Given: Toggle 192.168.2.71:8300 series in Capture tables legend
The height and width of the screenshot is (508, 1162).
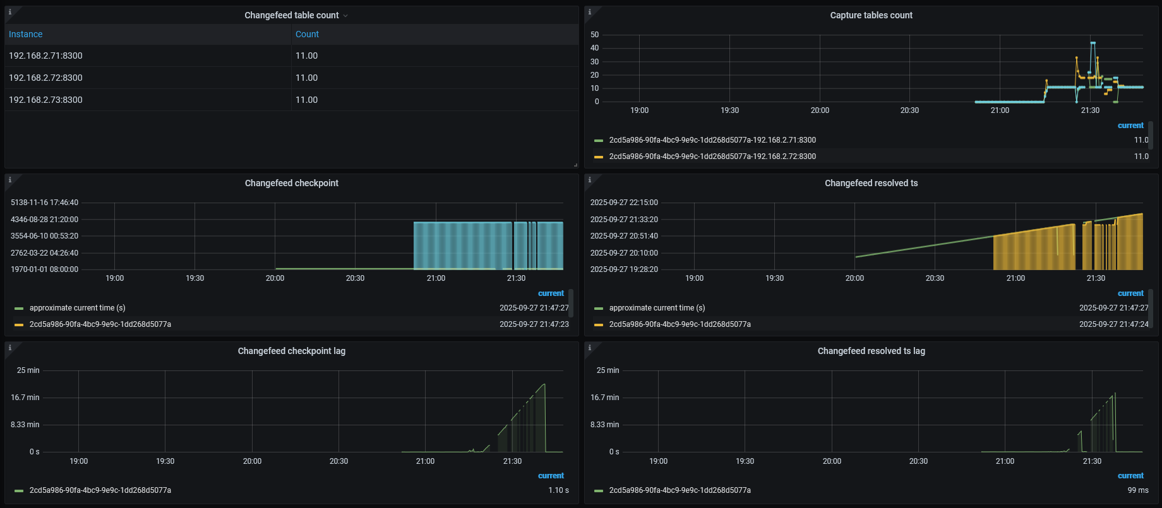Looking at the screenshot, I should pos(712,140).
